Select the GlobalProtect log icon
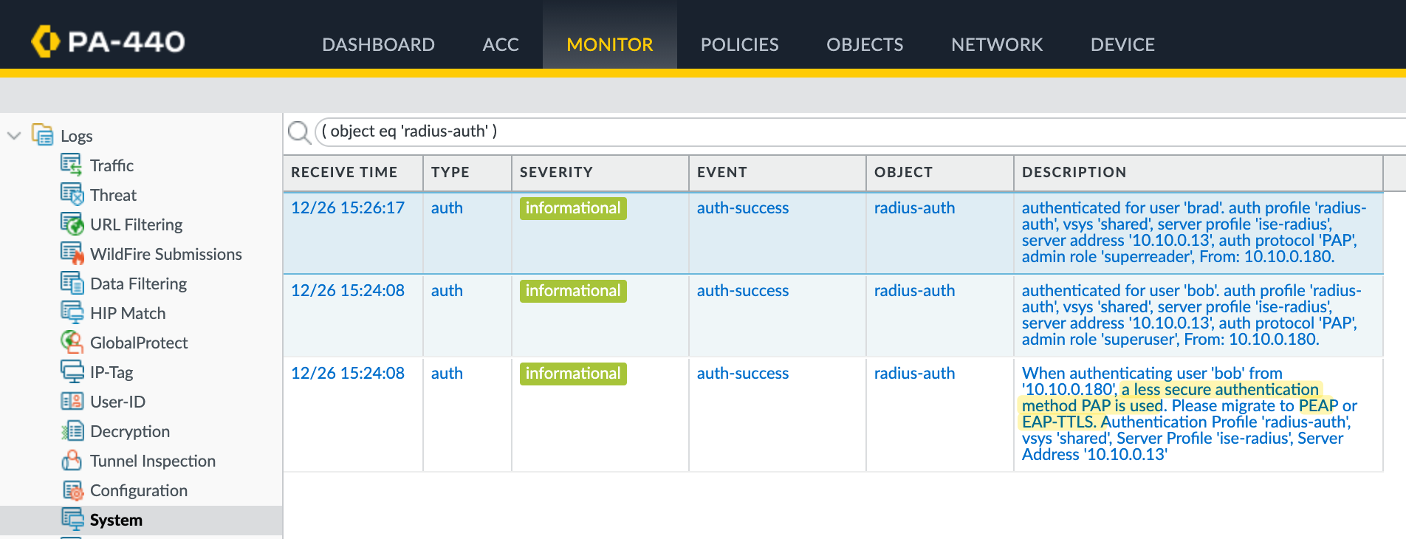This screenshot has width=1406, height=539. coord(71,342)
